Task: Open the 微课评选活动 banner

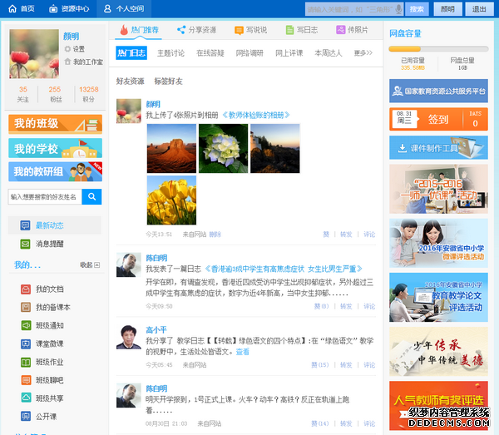Action: (x=438, y=243)
